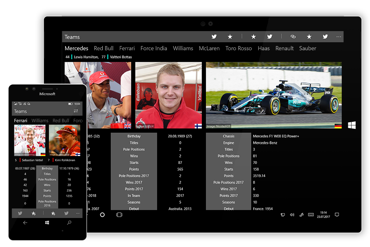Switch to the Red Bull tab on the tablet
This screenshot has height=247, width=370.
104,49
